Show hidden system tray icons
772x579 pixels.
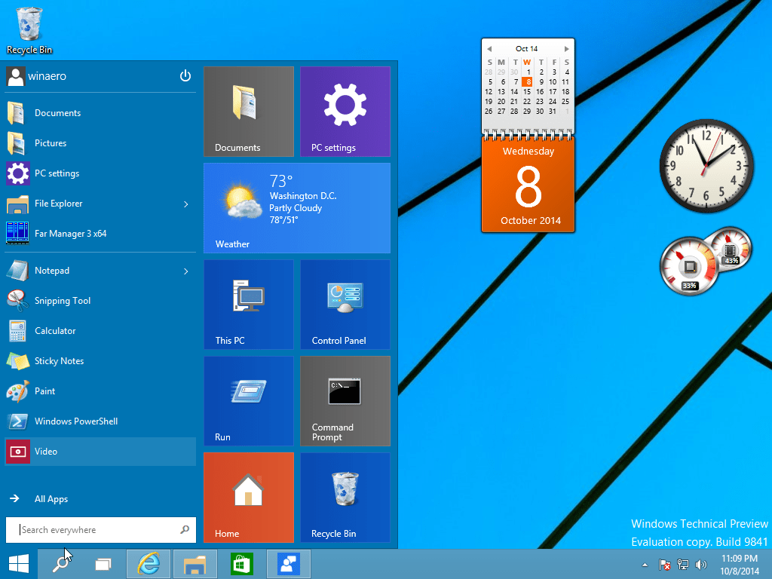(644, 565)
